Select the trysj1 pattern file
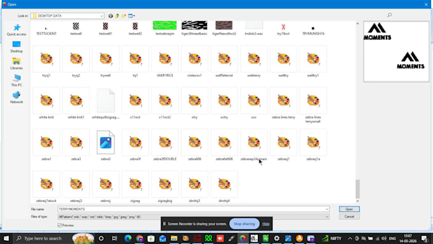The height and width of the screenshot is (244, 433). 46,61
